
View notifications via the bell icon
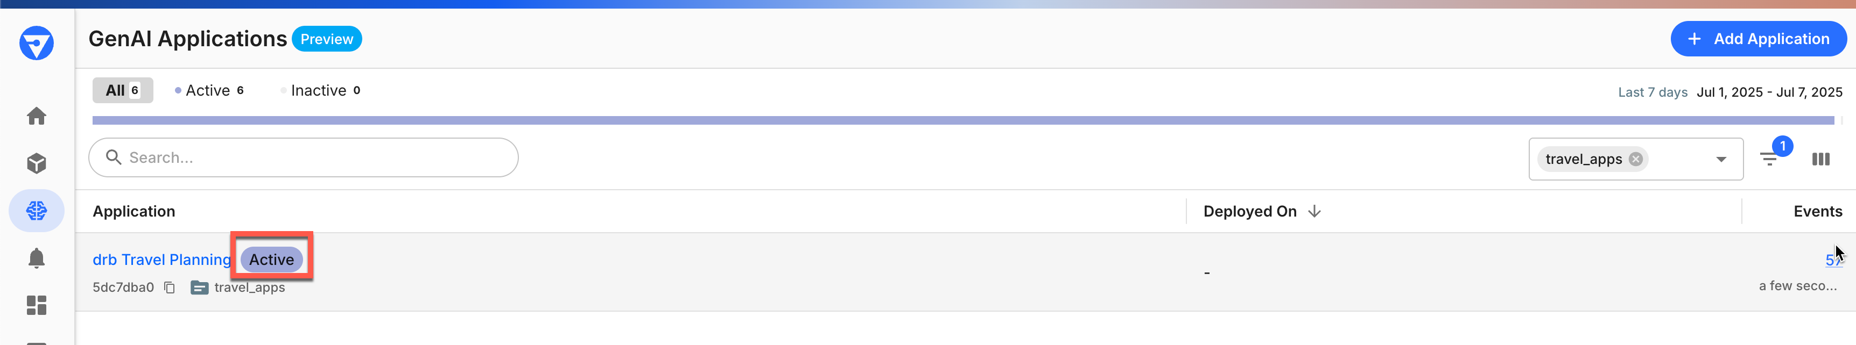pos(36,258)
